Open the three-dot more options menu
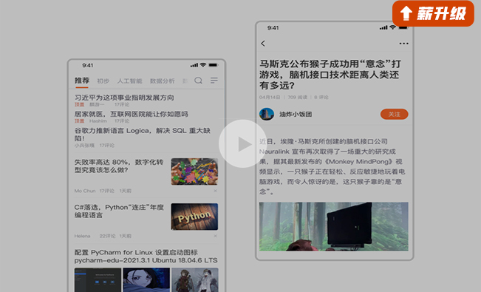This screenshot has height=292, width=481. click(403, 44)
